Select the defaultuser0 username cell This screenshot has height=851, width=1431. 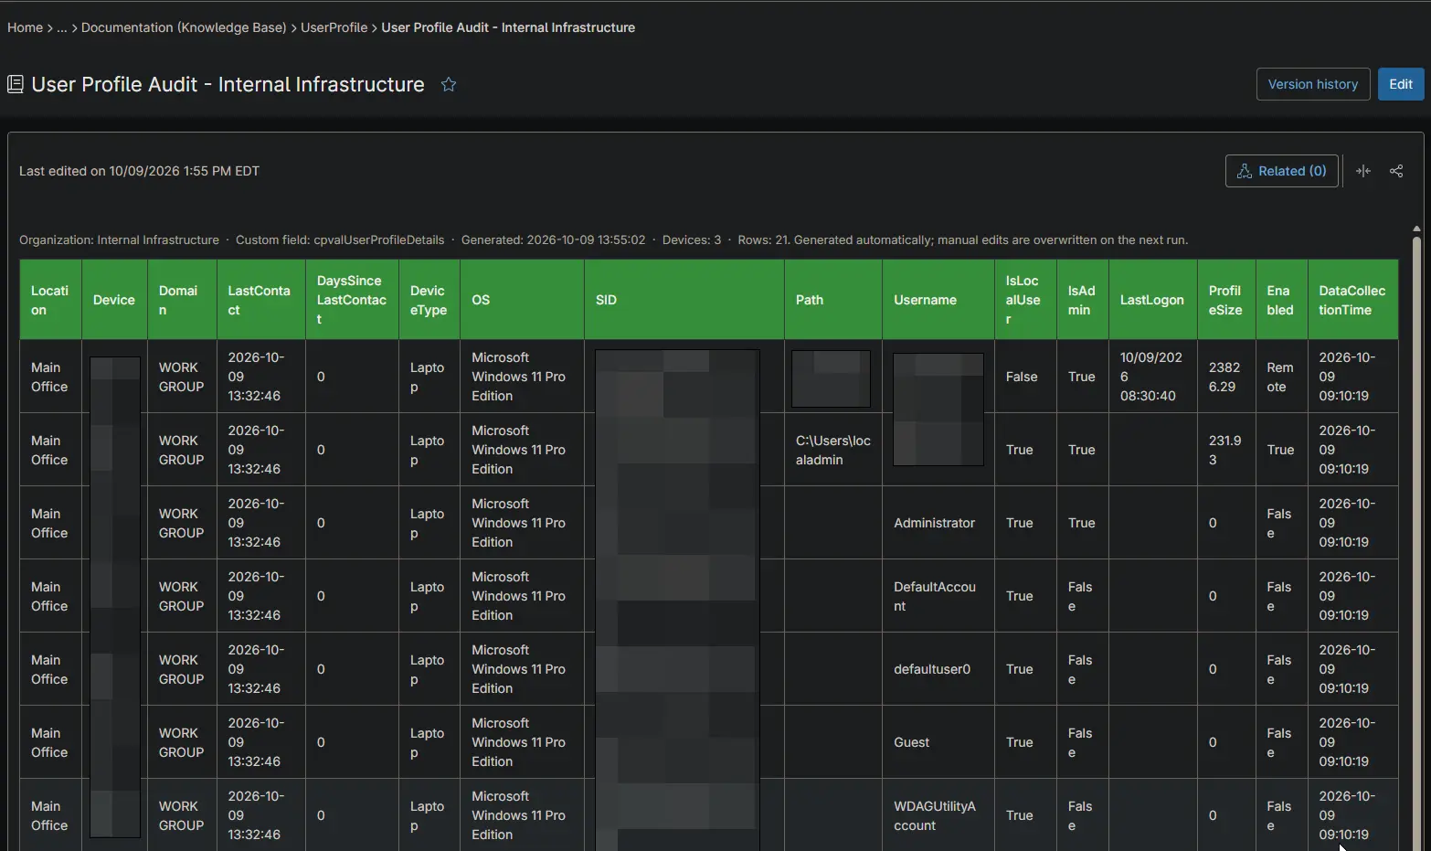[938, 669]
